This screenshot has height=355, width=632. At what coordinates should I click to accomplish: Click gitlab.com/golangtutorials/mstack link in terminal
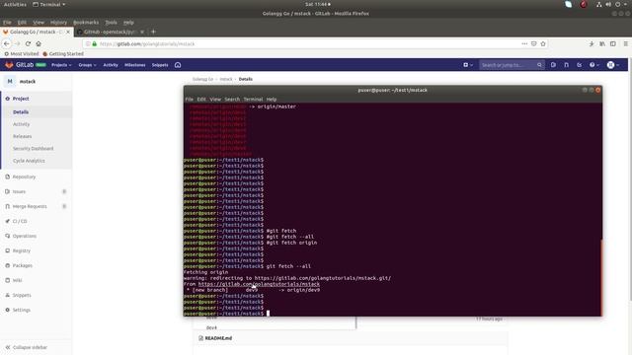point(259,284)
